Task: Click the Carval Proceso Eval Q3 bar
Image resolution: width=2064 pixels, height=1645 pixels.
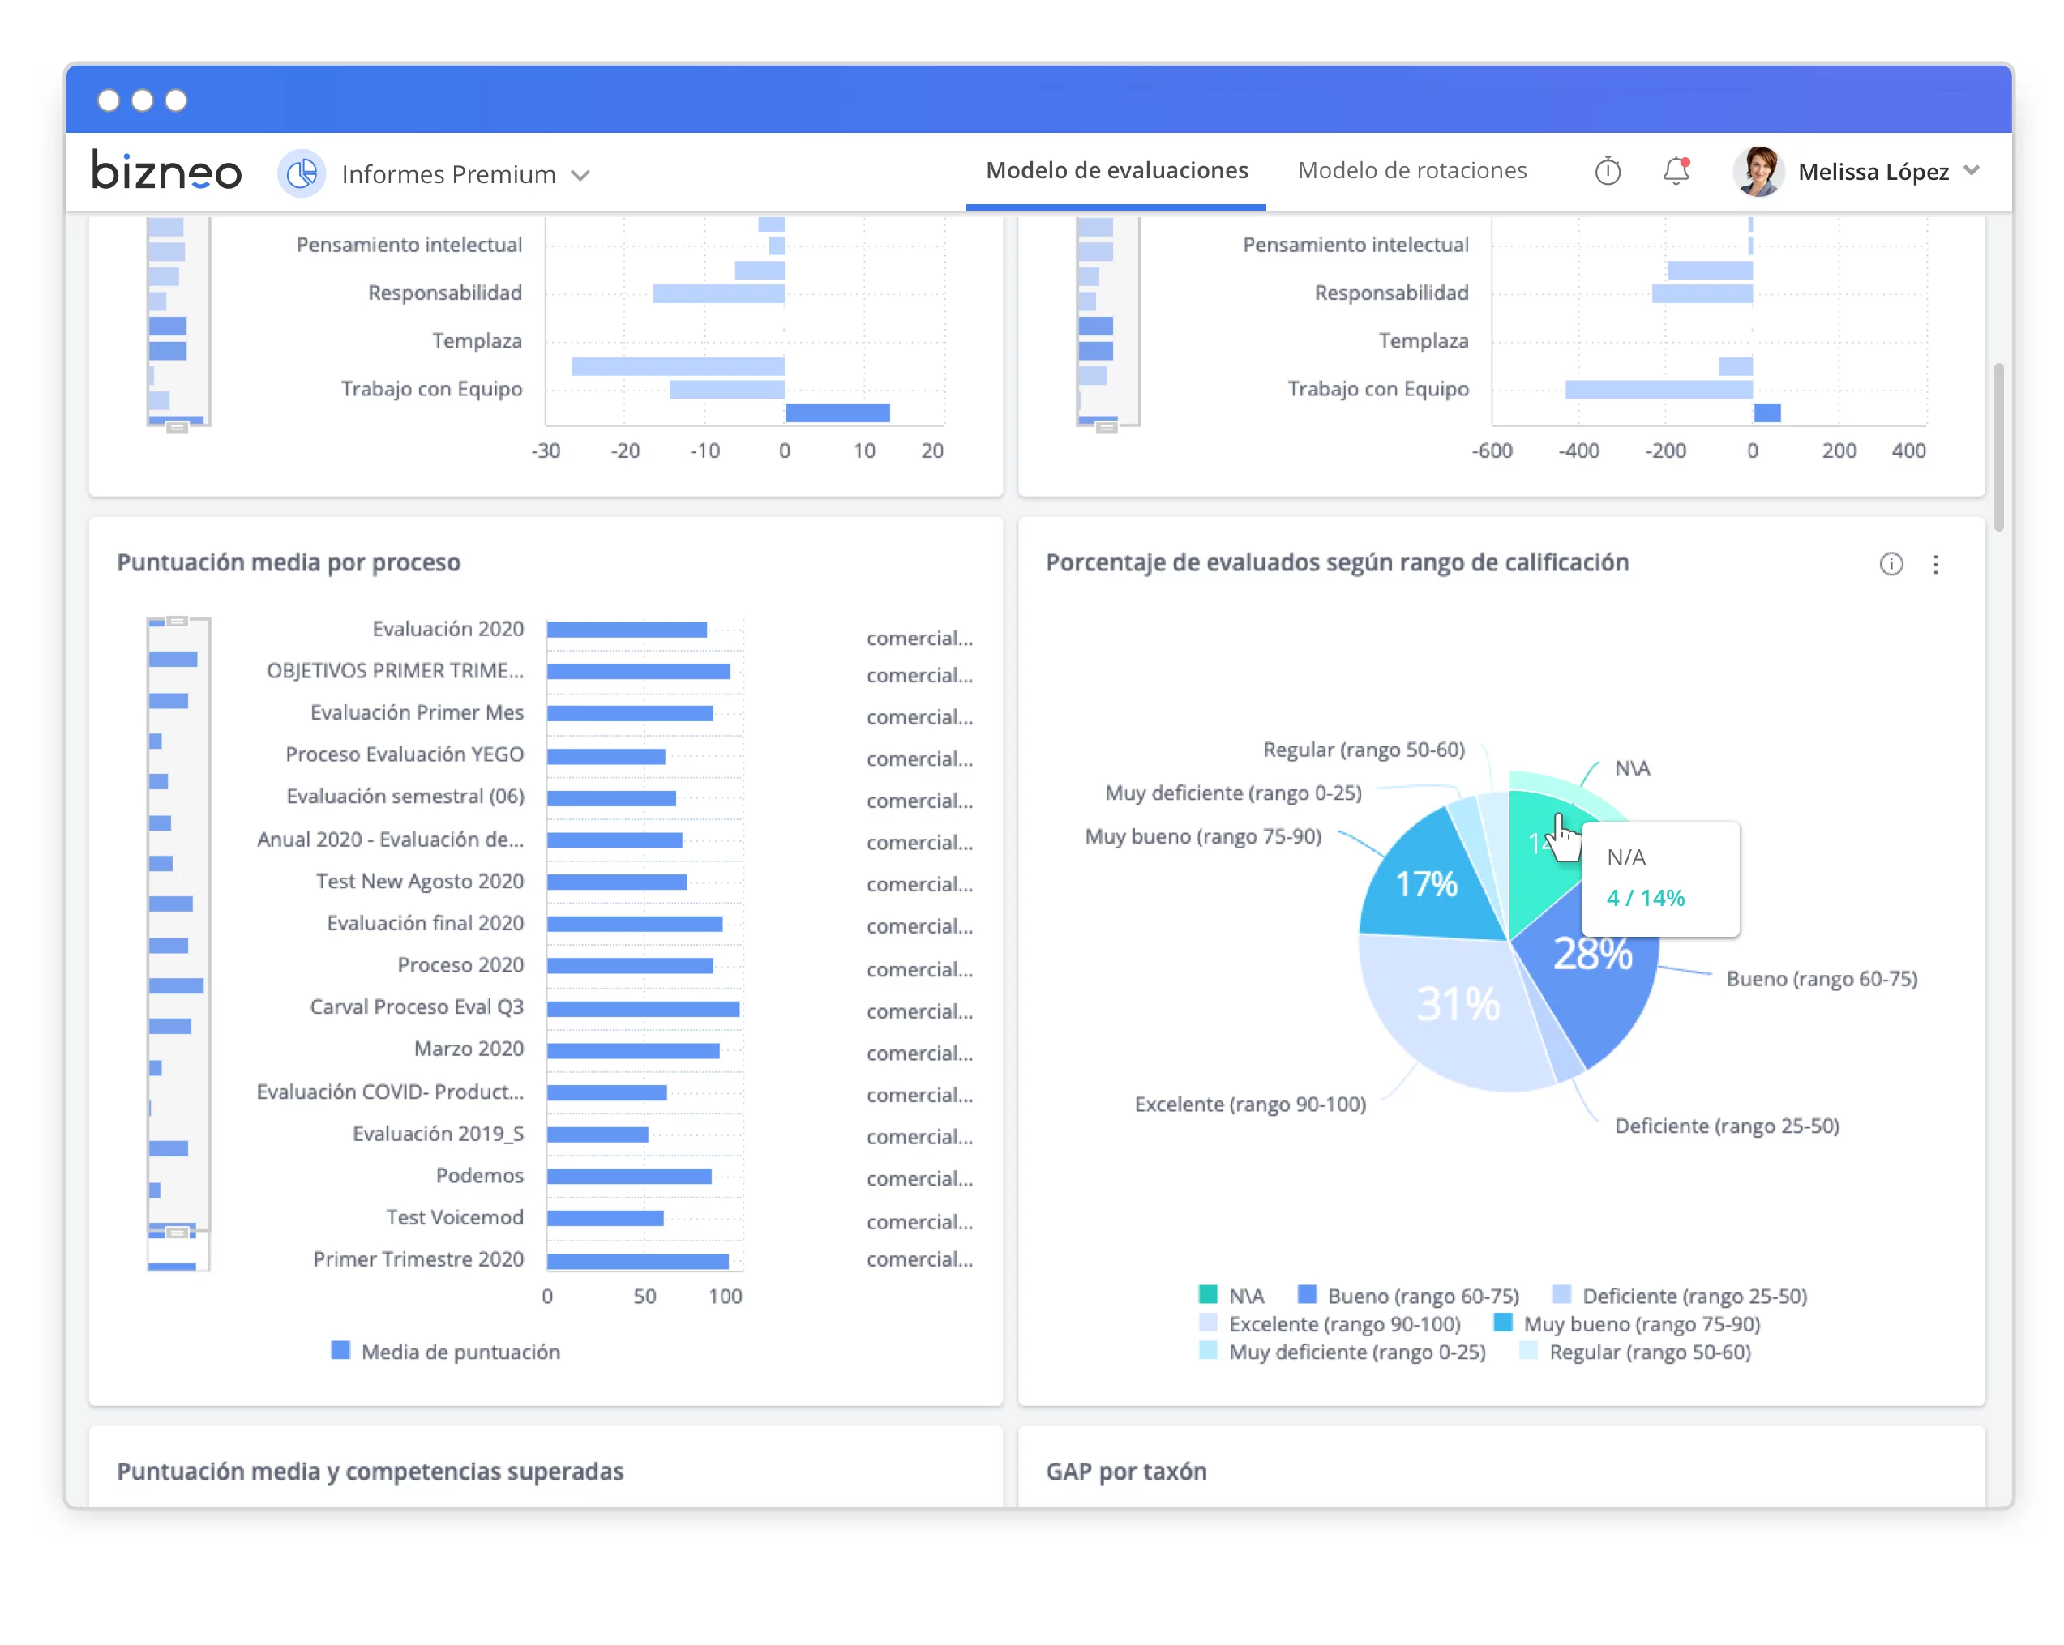Action: [x=642, y=1009]
